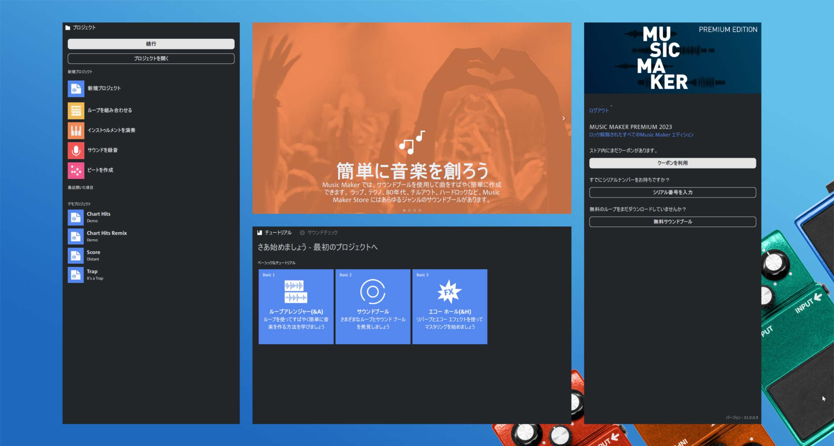Click the Score project file icon
Screen dimensions: 834x446
pos(76,256)
